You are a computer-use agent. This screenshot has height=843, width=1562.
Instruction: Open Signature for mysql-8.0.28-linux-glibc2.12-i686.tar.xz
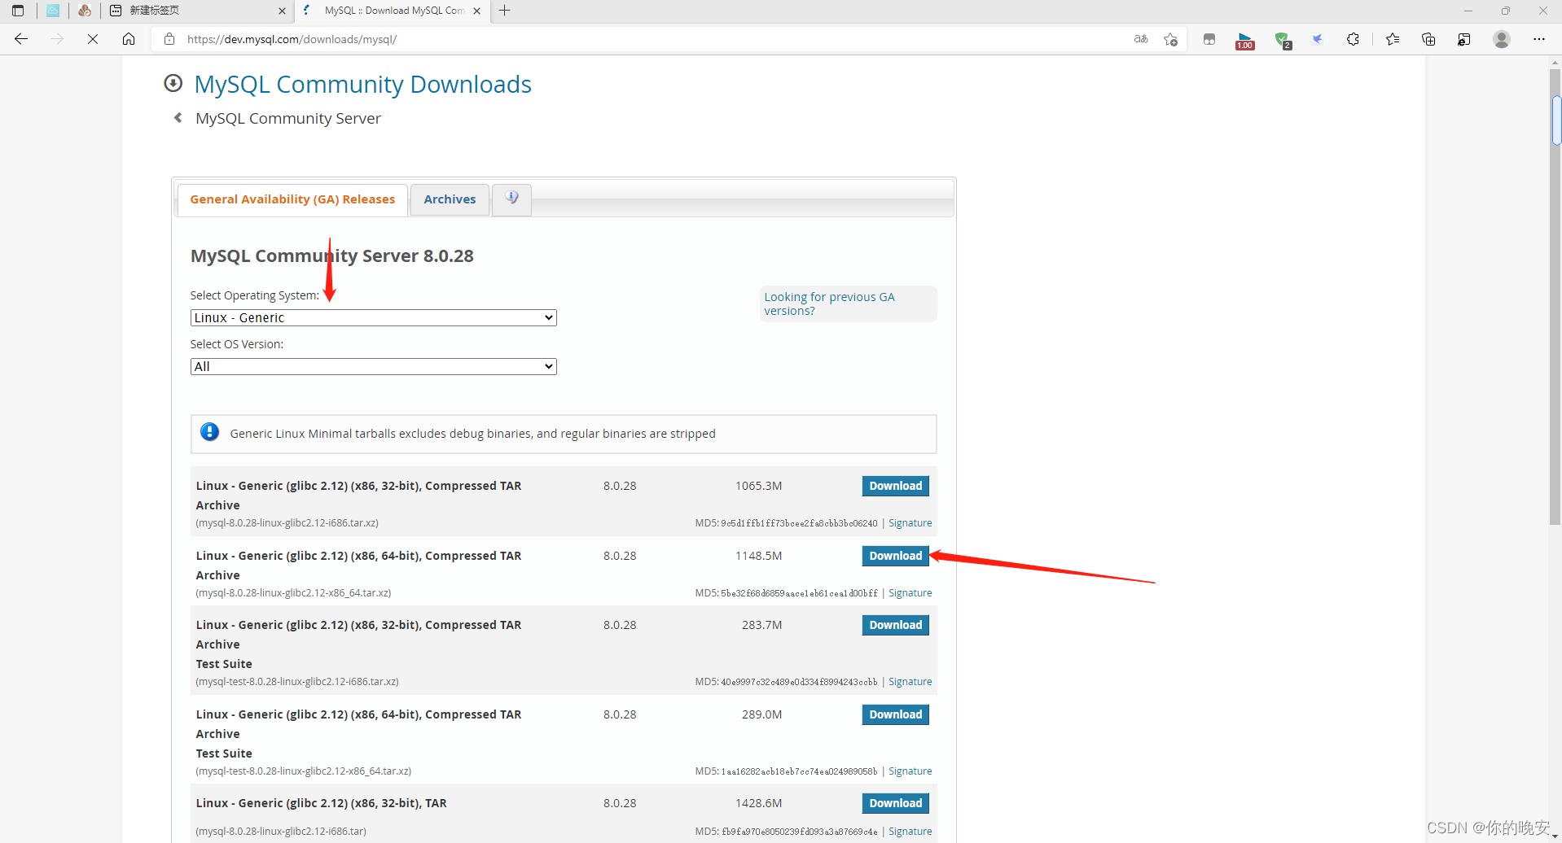click(x=910, y=523)
